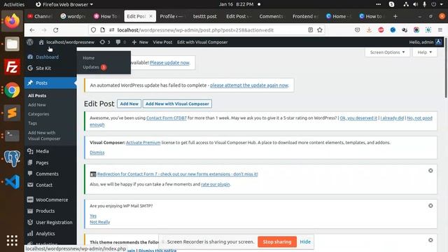The width and height of the screenshot is (448, 252).
Task: Click the Activate Premium link
Action: point(143,143)
